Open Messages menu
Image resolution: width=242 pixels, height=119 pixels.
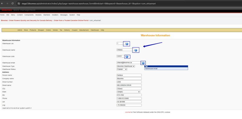click(64, 15)
